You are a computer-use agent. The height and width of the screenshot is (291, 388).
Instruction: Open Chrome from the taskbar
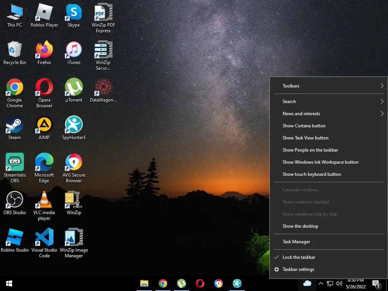163,283
